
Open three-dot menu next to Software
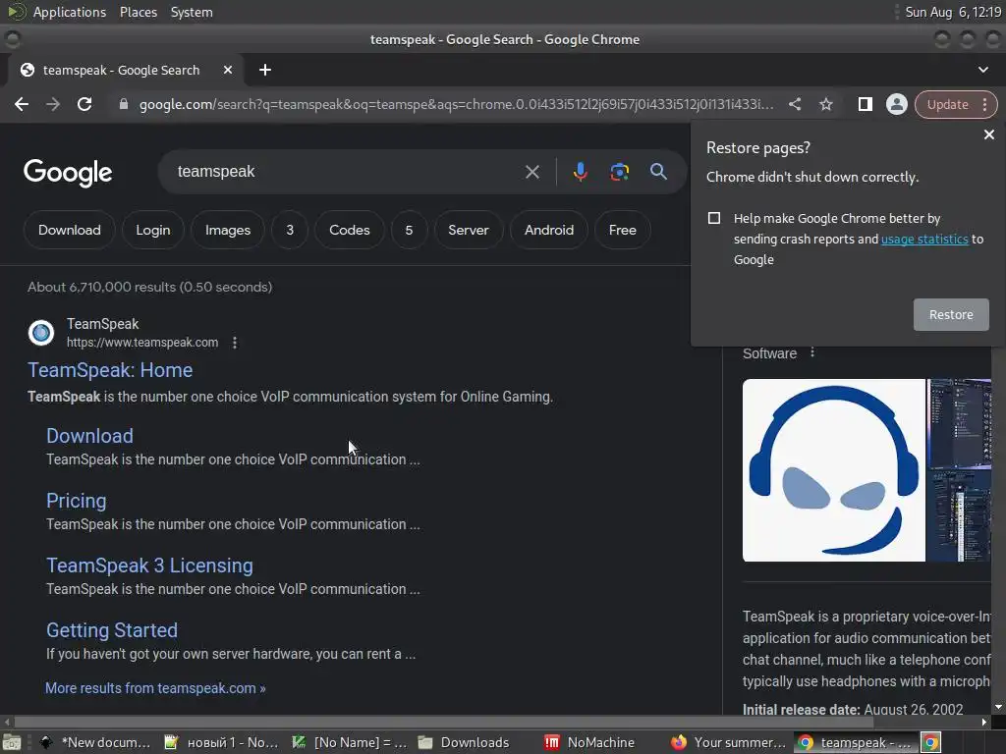(812, 352)
